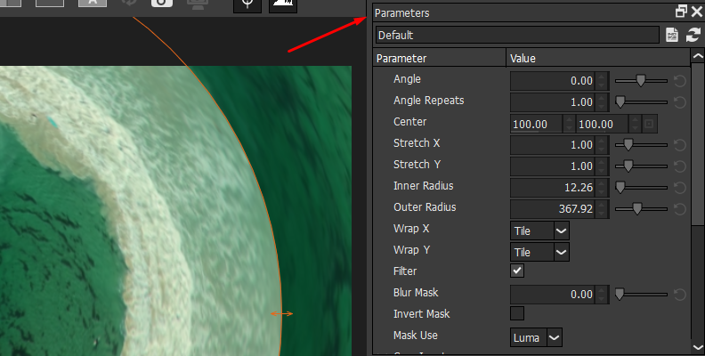The width and height of the screenshot is (705, 356).
Task: Reset the Stretch X parameter
Action: 680,145
